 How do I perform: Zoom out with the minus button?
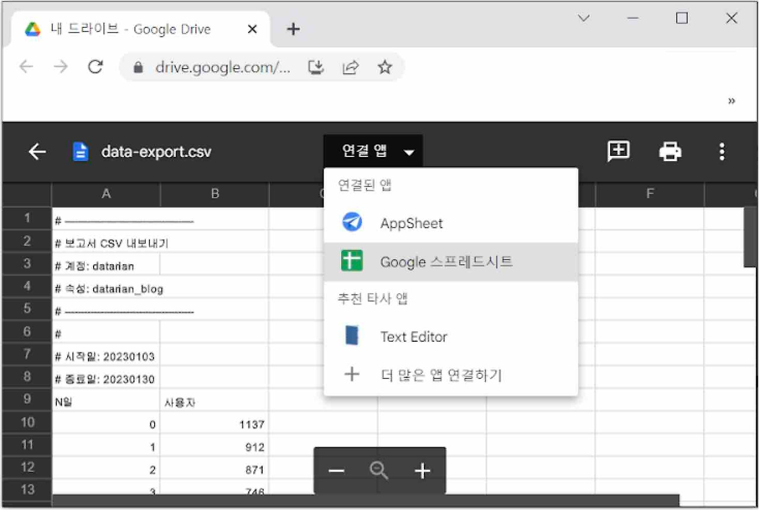point(336,471)
